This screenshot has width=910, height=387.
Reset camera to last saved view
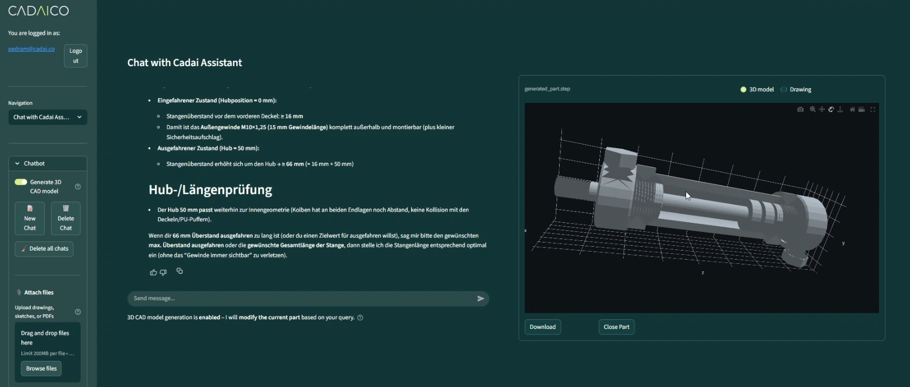pyautogui.click(x=861, y=109)
